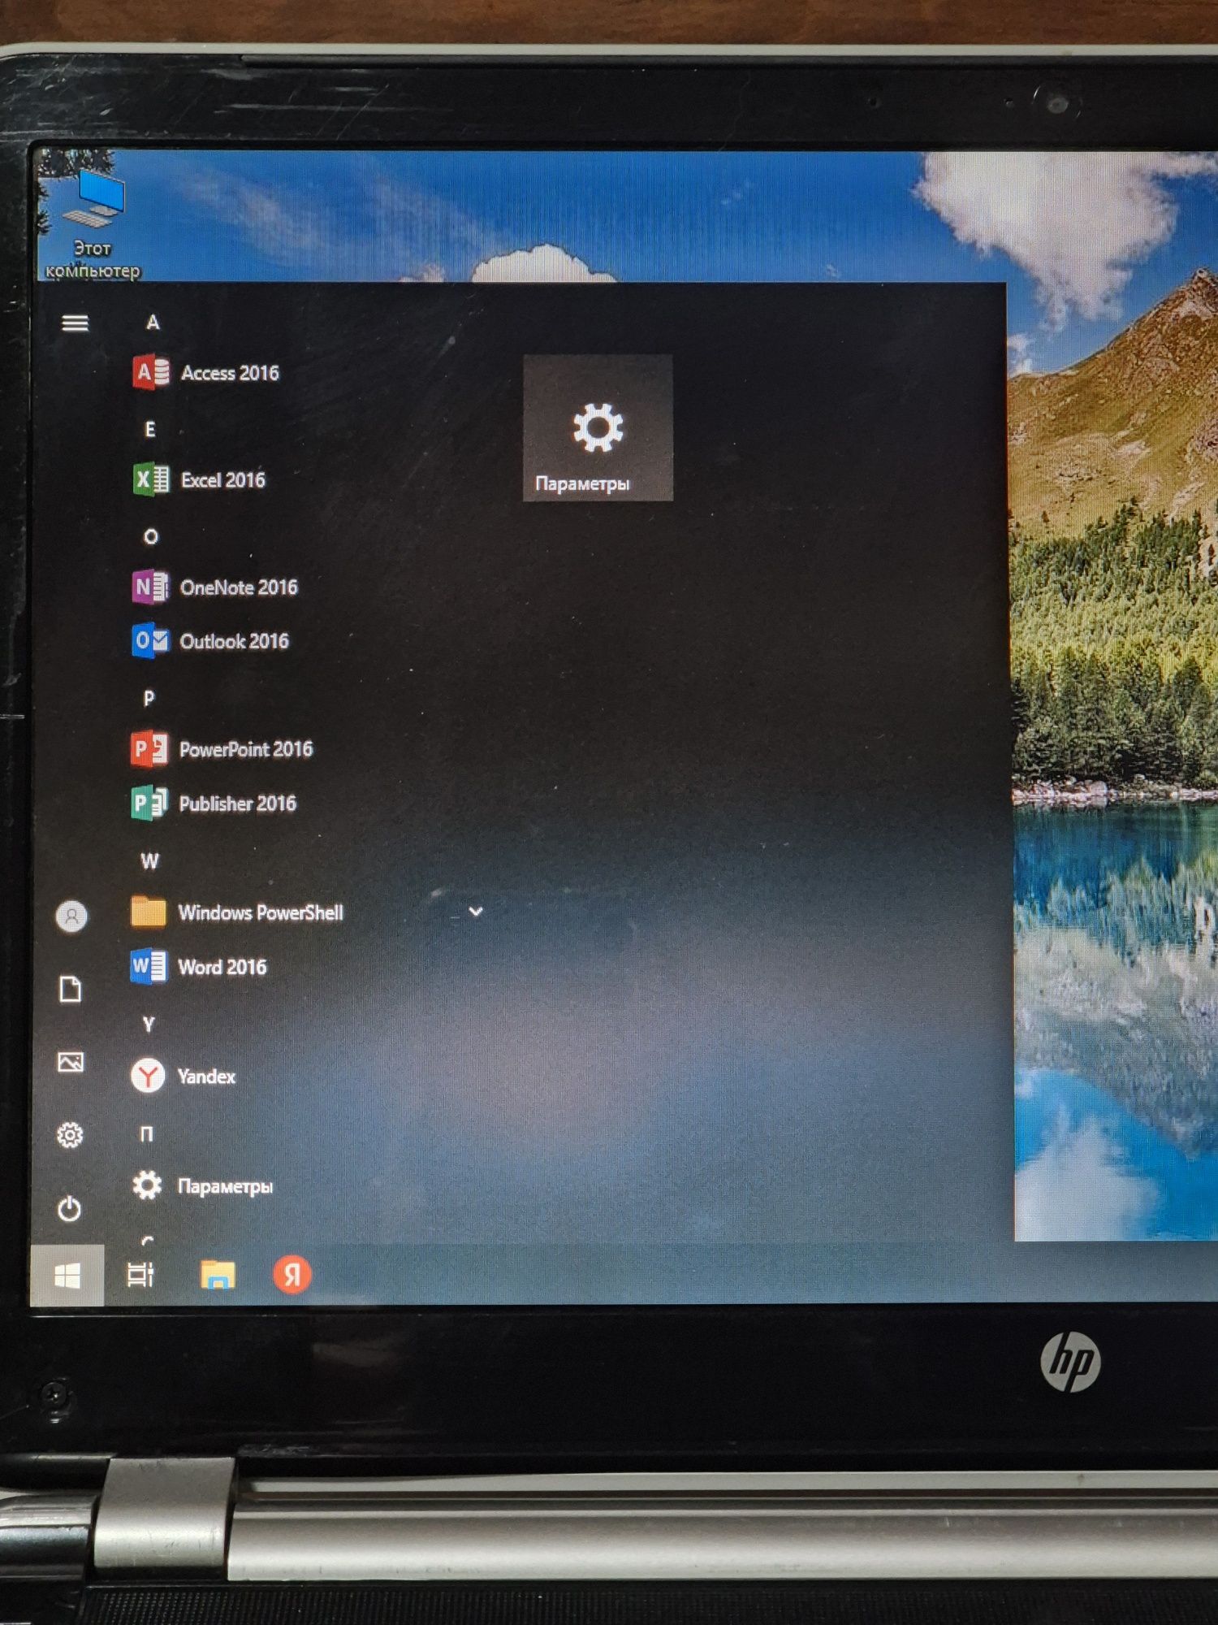Open File Explorer from the taskbar
This screenshot has width=1218, height=1625.
click(x=217, y=1275)
